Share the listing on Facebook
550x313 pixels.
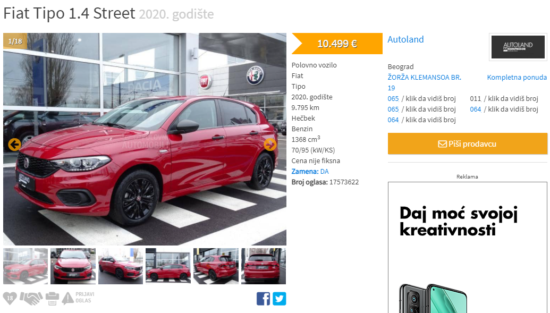point(263,299)
